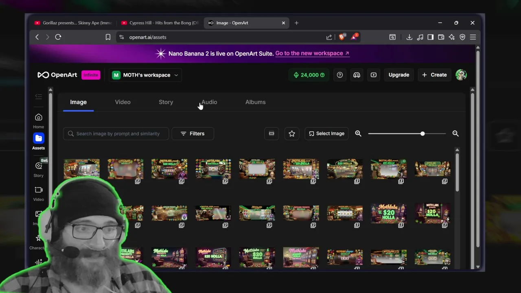Select the Albums tab
The width and height of the screenshot is (521, 293).
point(255,102)
